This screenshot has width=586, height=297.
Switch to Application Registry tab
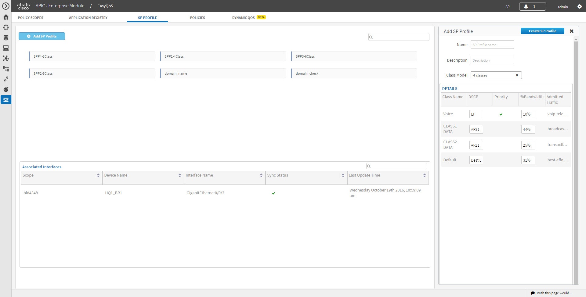tap(88, 18)
